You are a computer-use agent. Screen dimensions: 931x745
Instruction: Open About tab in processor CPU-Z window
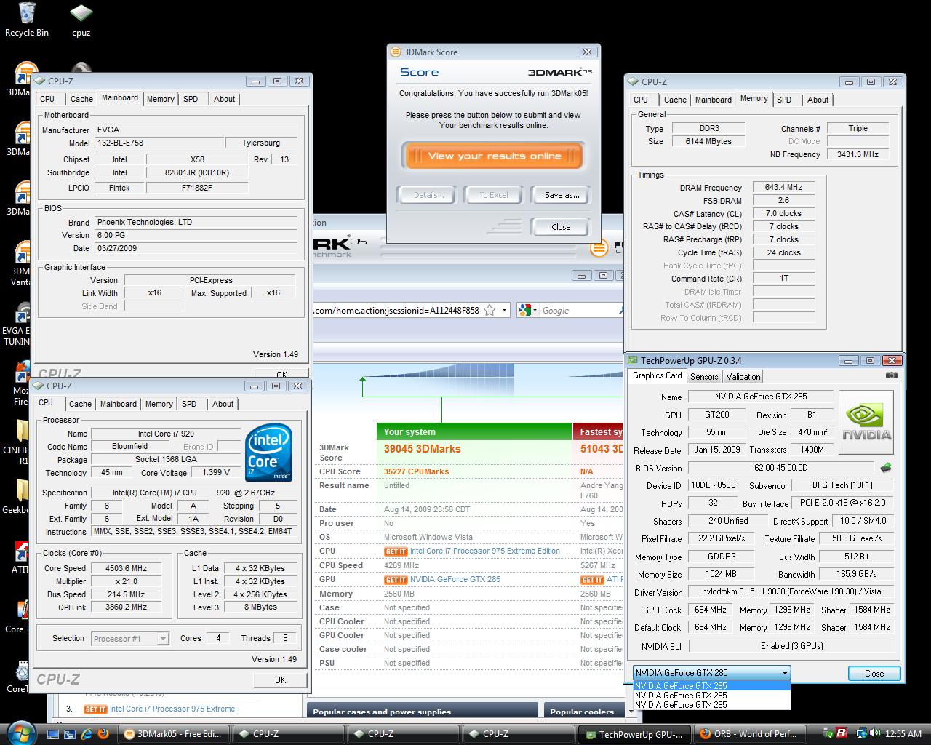[x=223, y=404]
